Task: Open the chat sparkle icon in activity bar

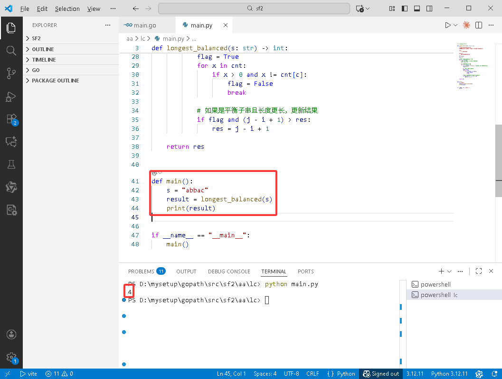Action: tap(11, 142)
